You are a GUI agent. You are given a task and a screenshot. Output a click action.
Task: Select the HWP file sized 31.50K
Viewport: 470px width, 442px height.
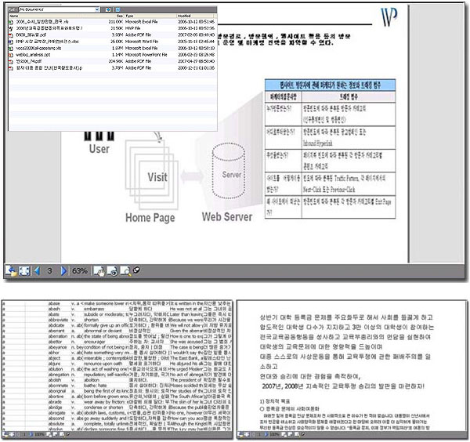[x=112, y=28]
